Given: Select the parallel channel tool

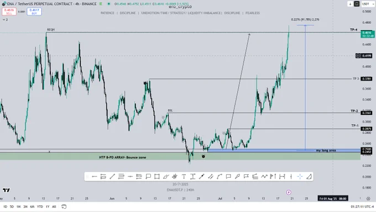Looking at the screenshot, I should [x=211, y=177].
